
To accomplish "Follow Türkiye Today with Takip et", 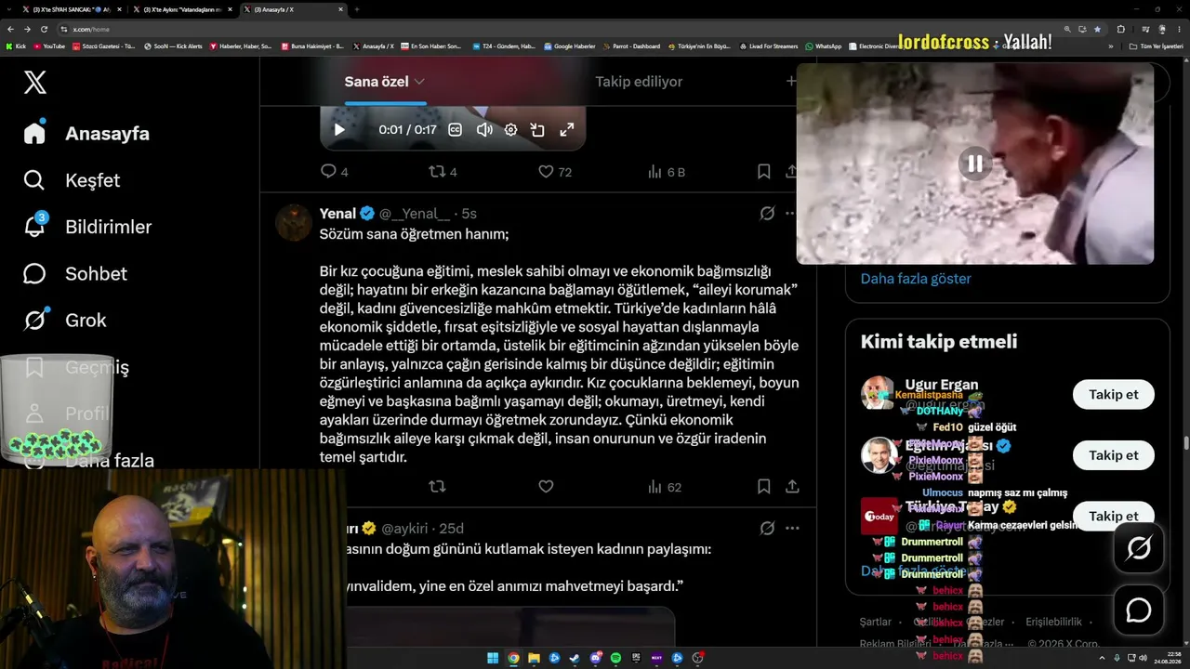I will tap(1113, 516).
